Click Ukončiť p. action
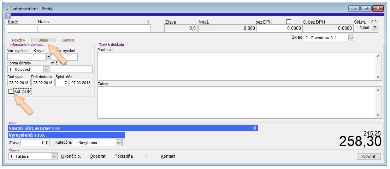This screenshot has height=169, width=390. (71, 156)
